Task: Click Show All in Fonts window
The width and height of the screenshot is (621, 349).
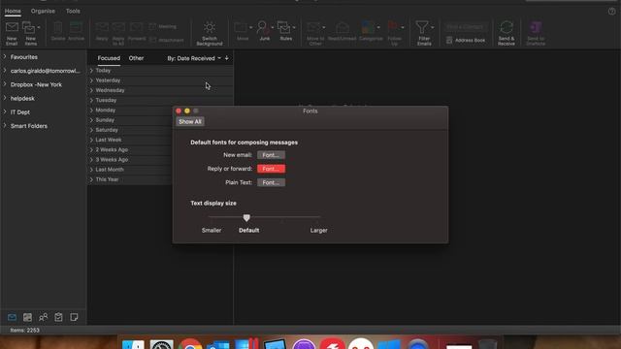Action: click(x=190, y=121)
